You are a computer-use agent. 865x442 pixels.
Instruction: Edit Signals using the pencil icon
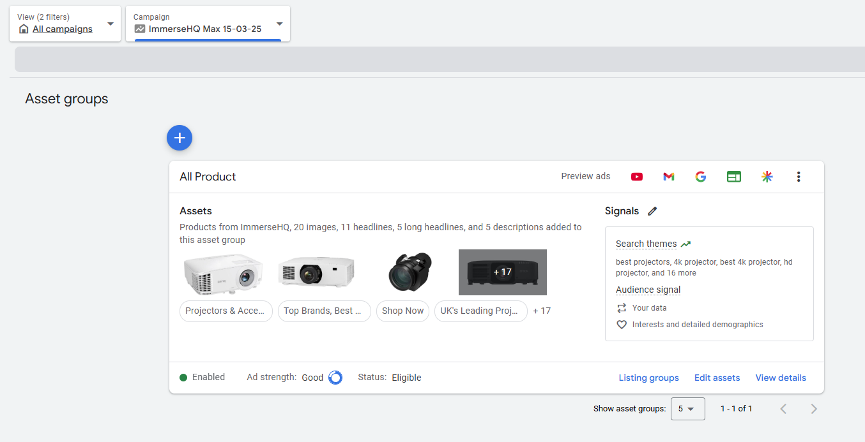pyautogui.click(x=652, y=211)
